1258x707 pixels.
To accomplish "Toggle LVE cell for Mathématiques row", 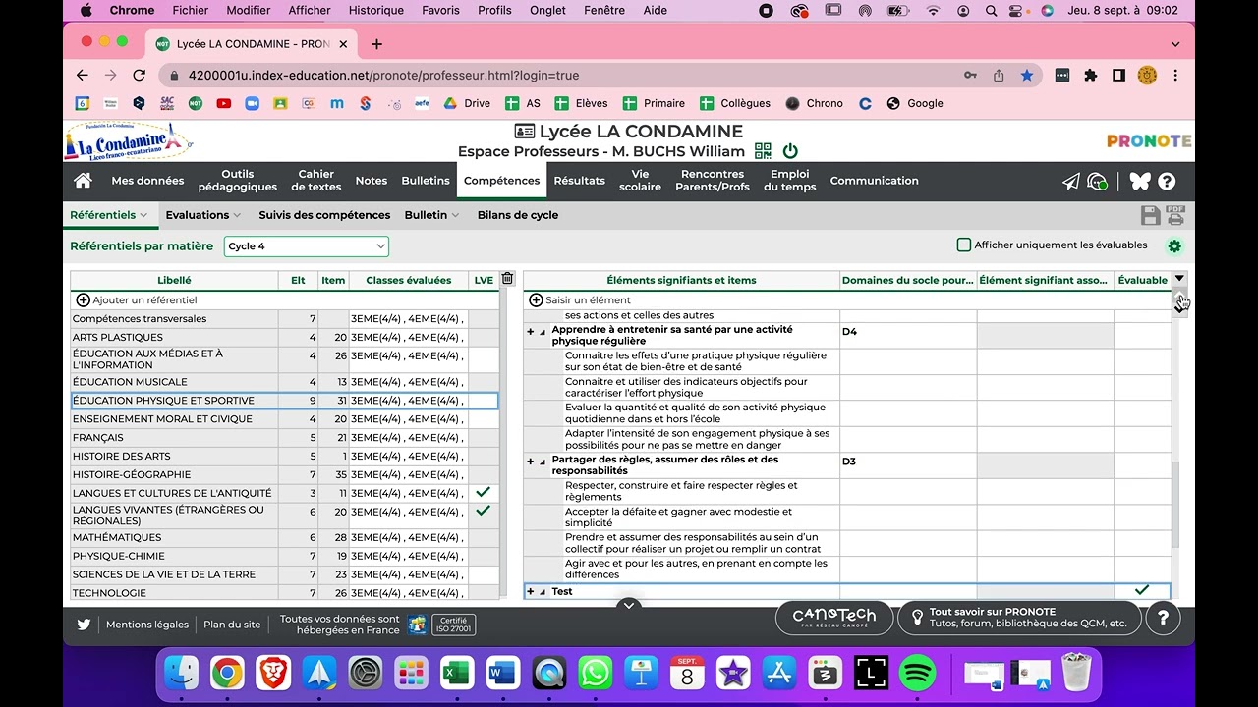I will pyautogui.click(x=483, y=538).
